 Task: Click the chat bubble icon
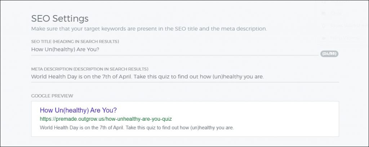click(324, 14)
